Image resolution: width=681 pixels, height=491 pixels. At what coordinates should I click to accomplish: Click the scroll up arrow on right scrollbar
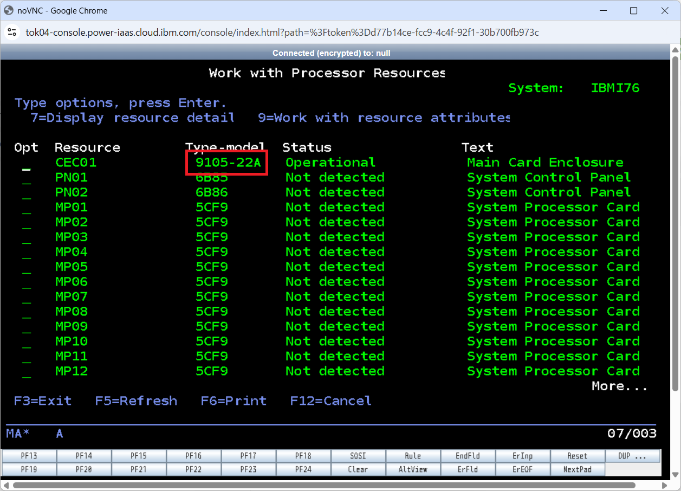coord(675,49)
